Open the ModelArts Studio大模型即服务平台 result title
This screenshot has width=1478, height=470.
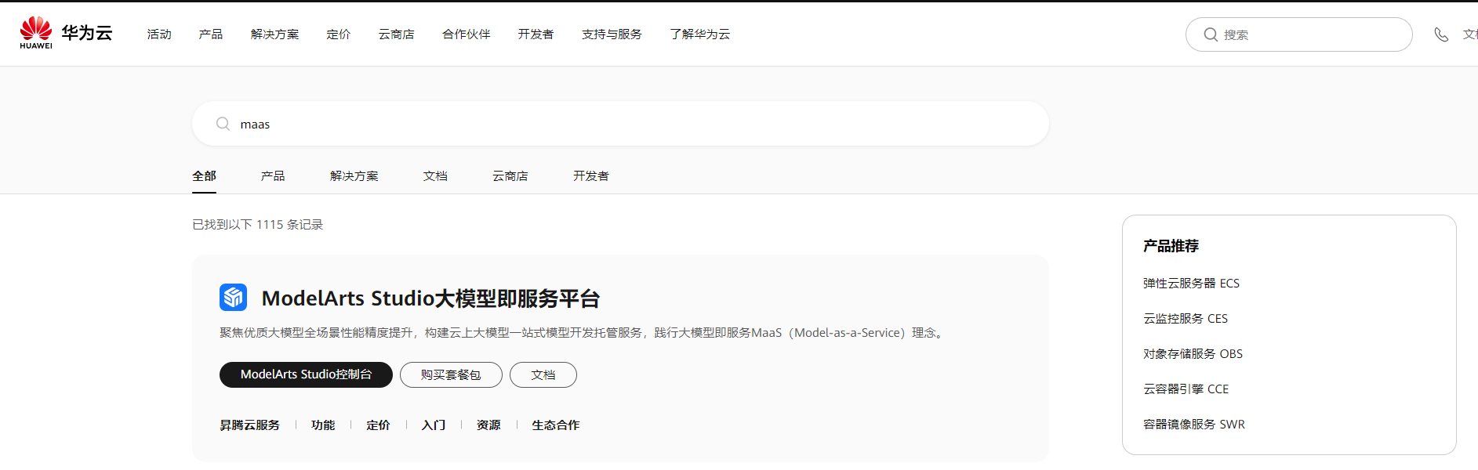(430, 298)
